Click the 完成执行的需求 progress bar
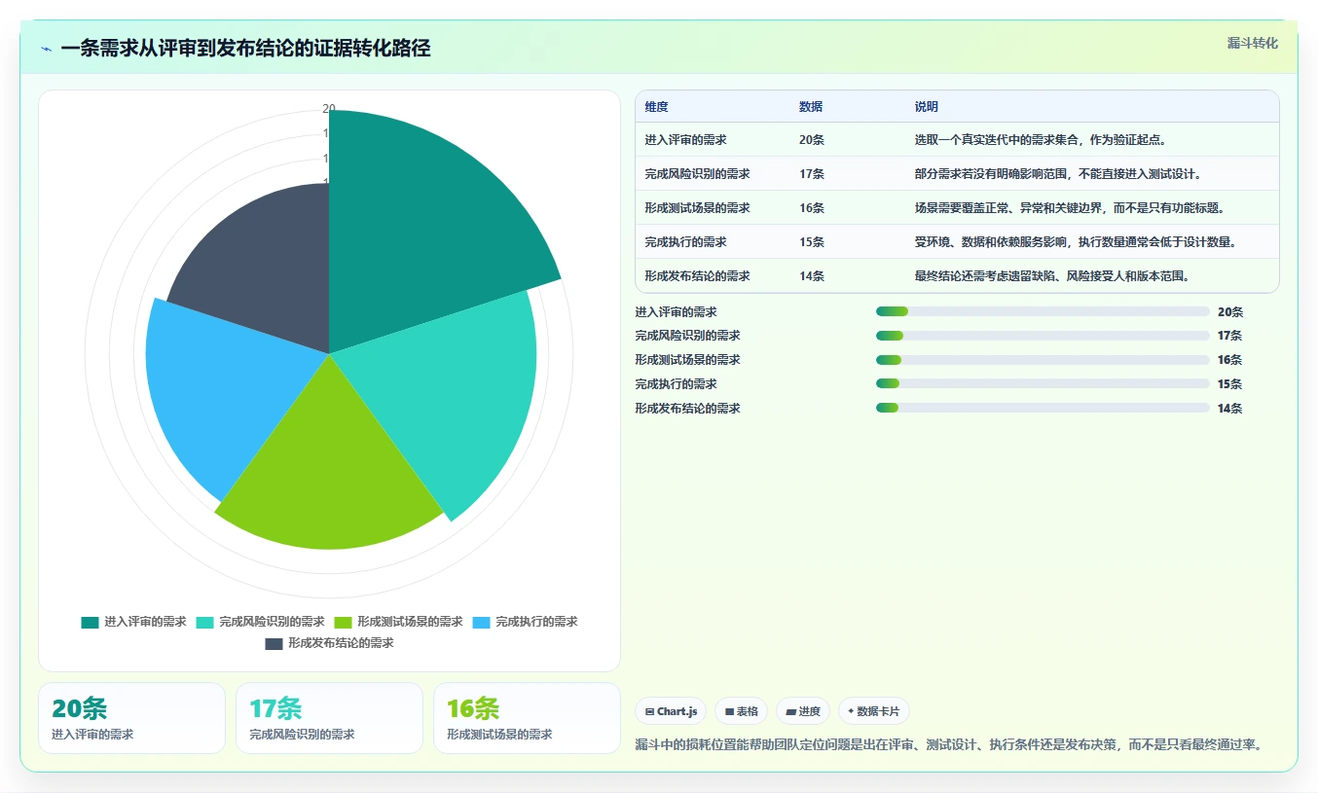Image resolution: width=1318 pixels, height=793 pixels. point(1043,384)
